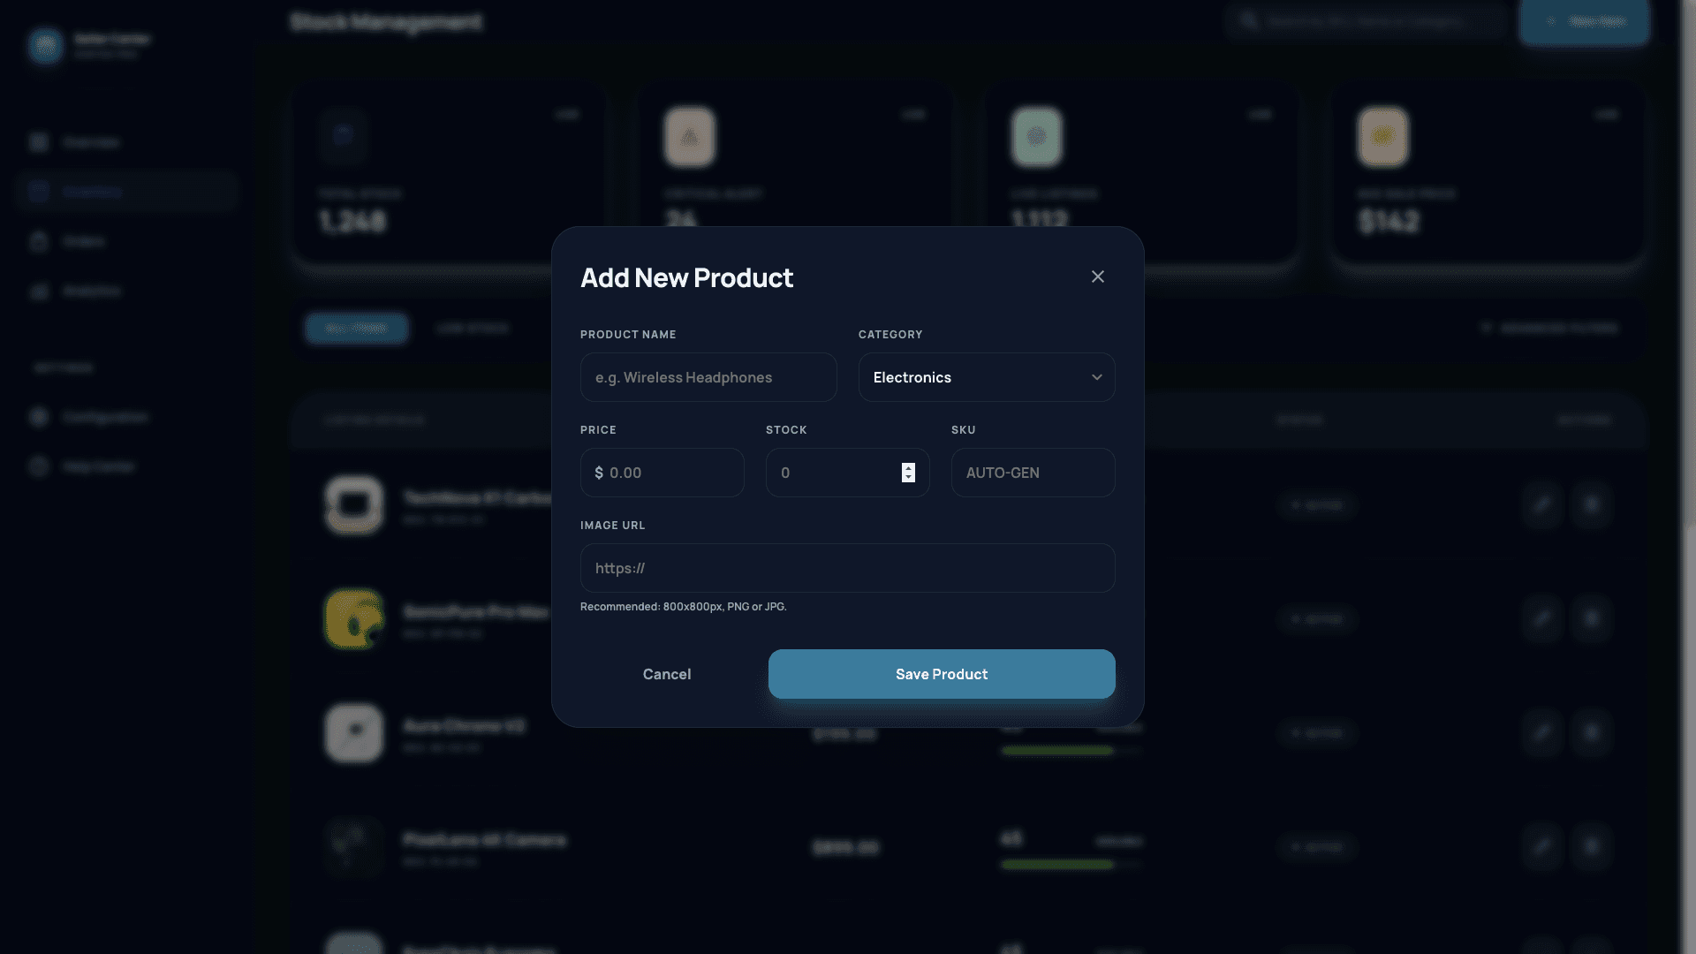Select the second filter tab above the product table
The image size is (1696, 954).
pyautogui.click(x=473, y=328)
